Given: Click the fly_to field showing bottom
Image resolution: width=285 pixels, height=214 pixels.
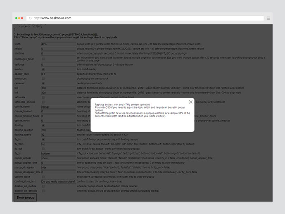Looking at the screenshot, I should pos(58,153).
